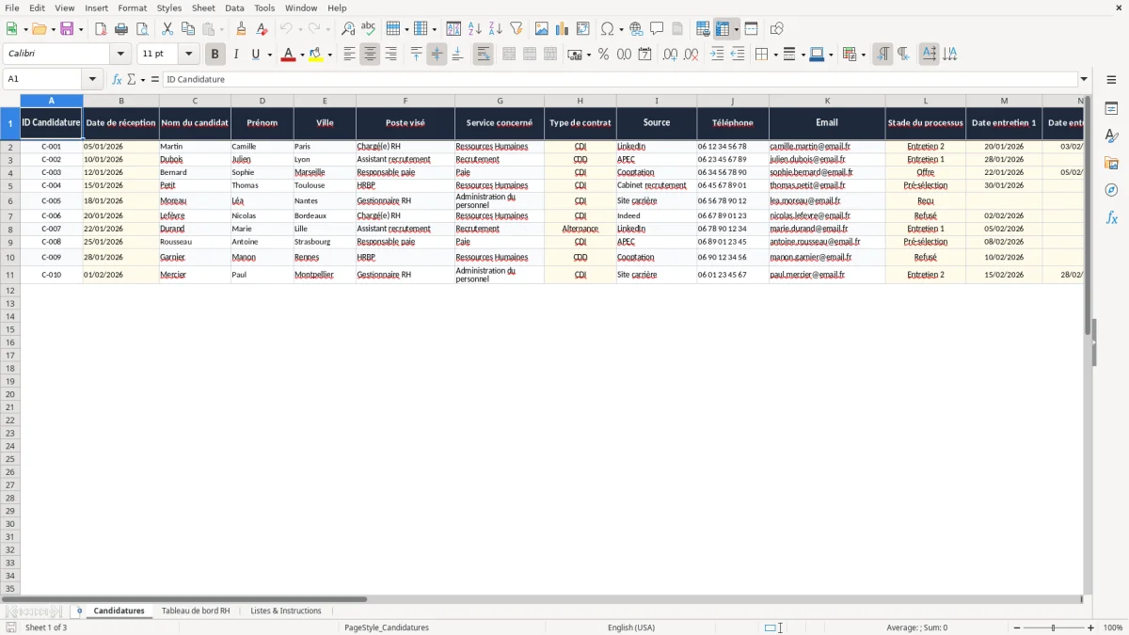The image size is (1129, 635).
Task: Open the Data menu
Action: [234, 8]
